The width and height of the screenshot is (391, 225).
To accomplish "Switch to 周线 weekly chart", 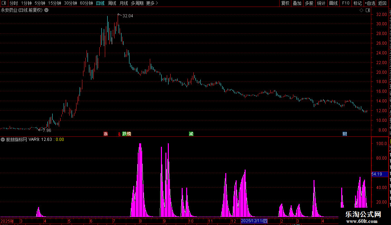I will pyautogui.click(x=112, y=3).
